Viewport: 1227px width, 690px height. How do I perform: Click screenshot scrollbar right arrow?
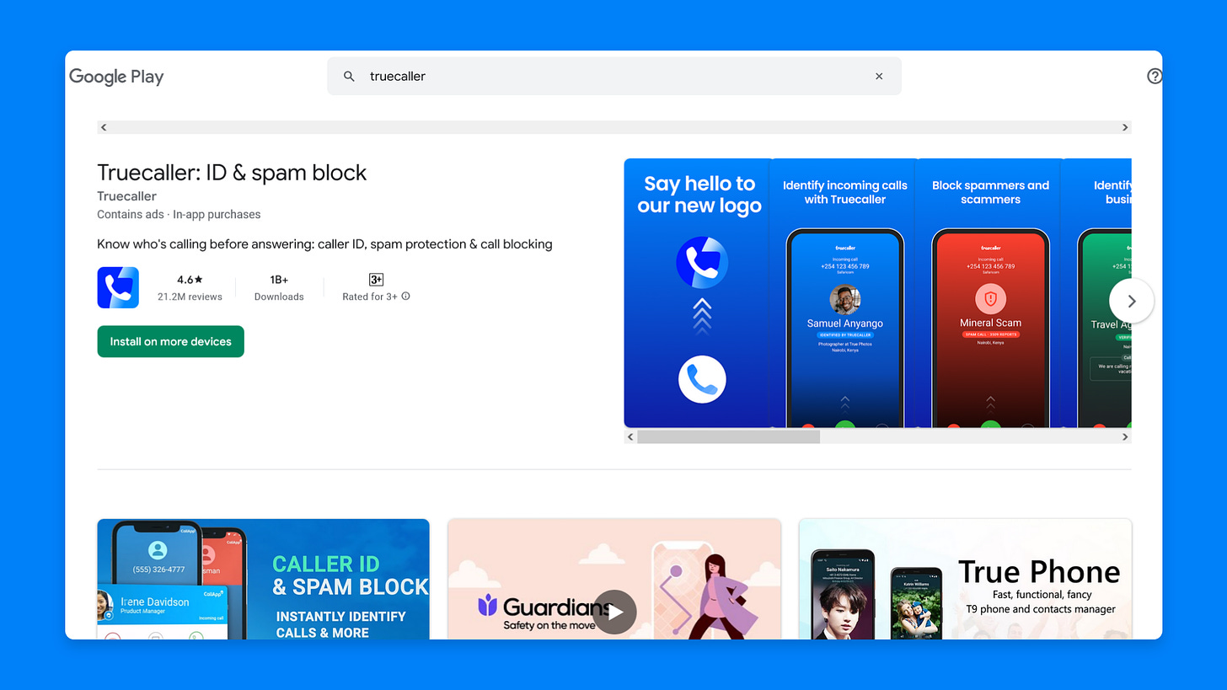(1124, 437)
